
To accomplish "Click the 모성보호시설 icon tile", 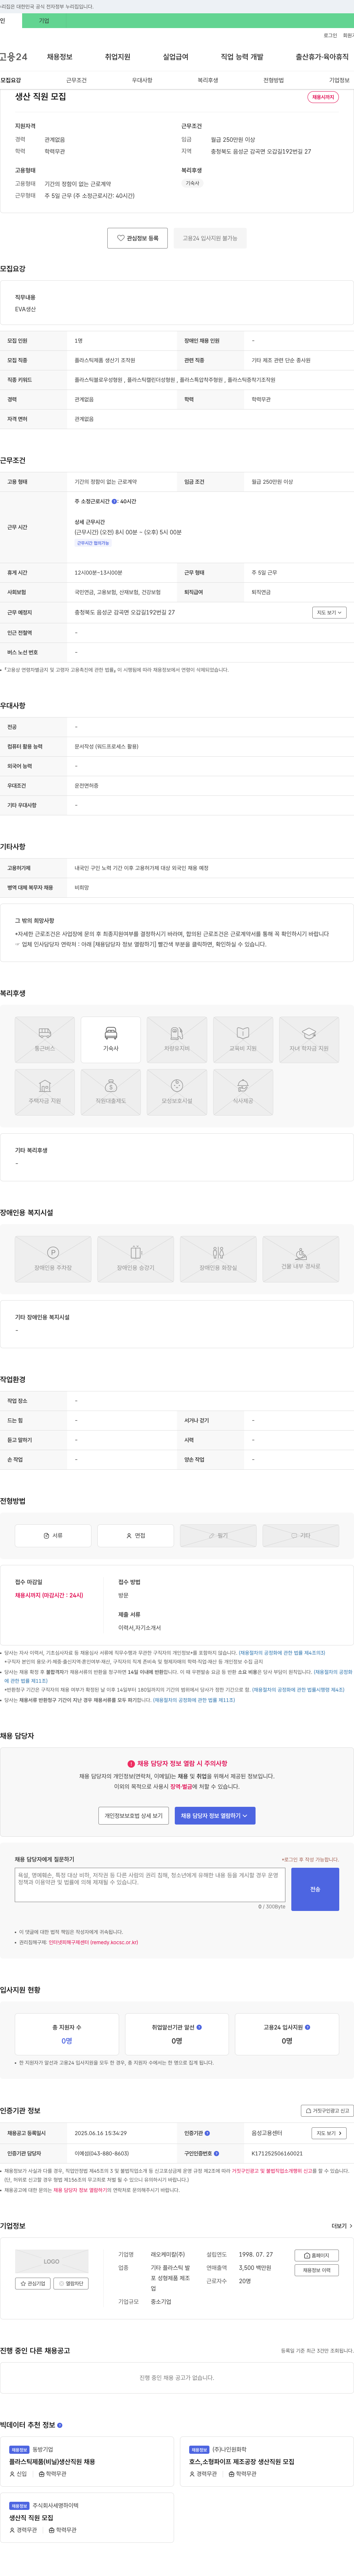I will click(177, 1092).
